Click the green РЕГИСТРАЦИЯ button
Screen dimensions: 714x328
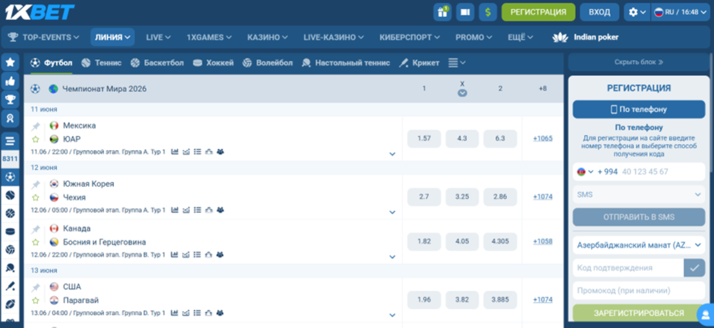[x=538, y=12]
